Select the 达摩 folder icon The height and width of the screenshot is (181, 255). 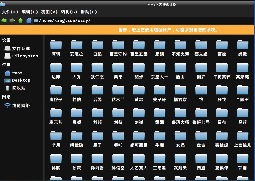(56, 67)
